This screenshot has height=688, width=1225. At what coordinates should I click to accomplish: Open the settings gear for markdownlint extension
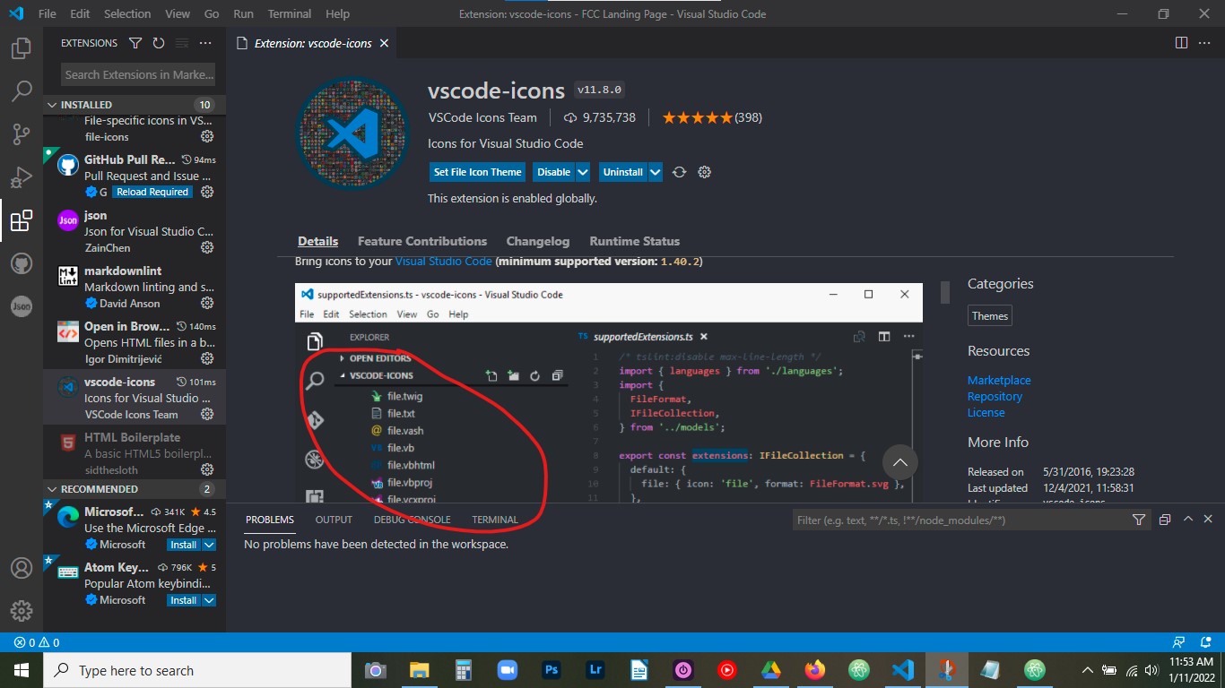click(205, 303)
